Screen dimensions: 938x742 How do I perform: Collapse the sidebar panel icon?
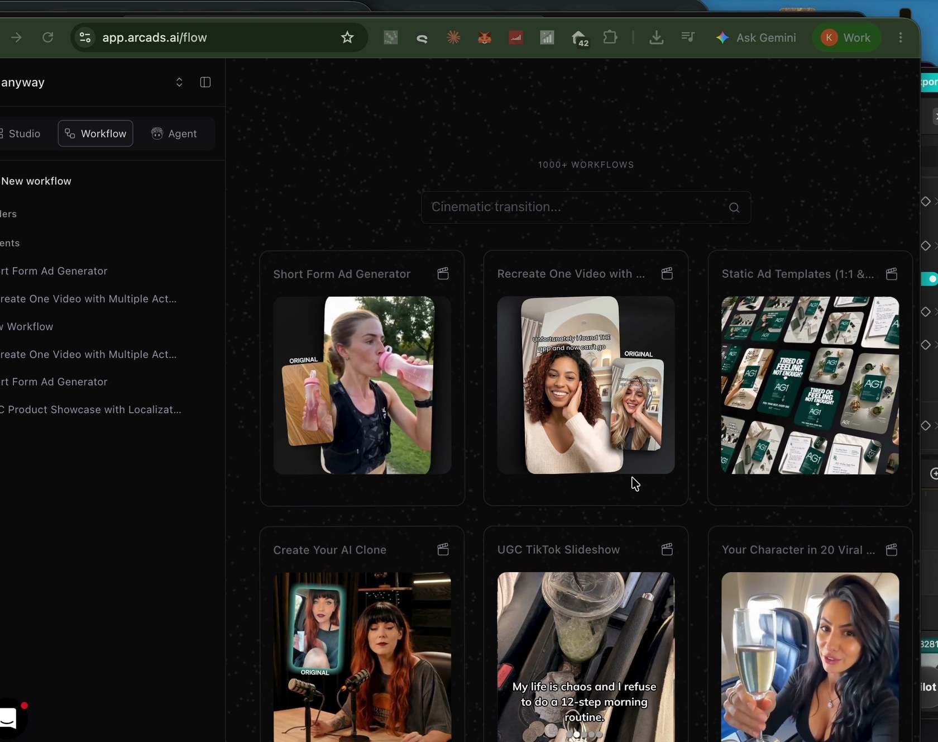205,82
